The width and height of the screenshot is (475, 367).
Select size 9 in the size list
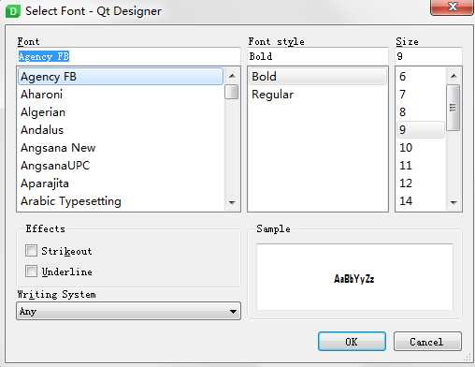tap(421, 130)
